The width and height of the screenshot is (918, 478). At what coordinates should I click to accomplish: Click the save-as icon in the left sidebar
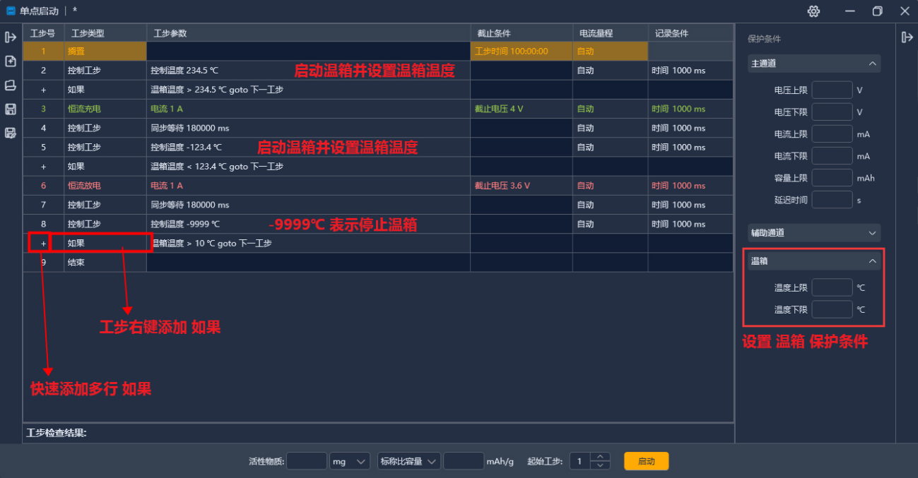point(11,133)
